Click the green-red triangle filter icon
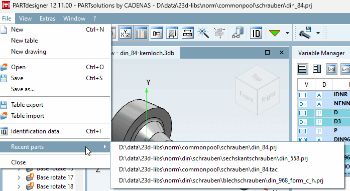350x191 pixels. click(x=275, y=33)
